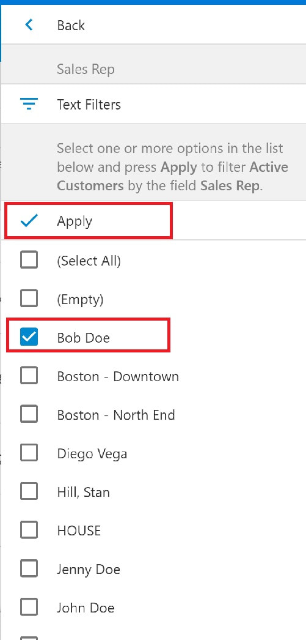The width and height of the screenshot is (306, 640).
Task: Apply the selected Sales Rep filter
Action: coord(154,221)
